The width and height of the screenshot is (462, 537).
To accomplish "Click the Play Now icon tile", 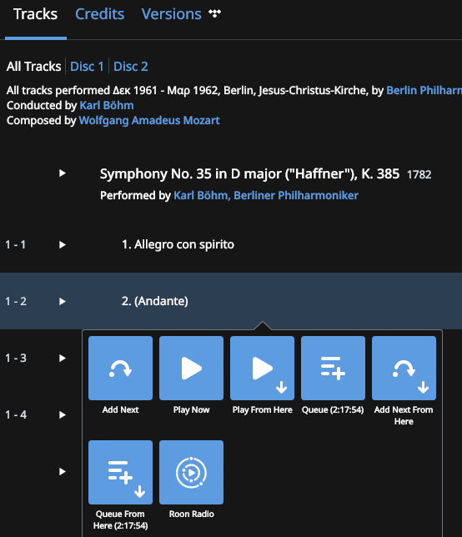I will click(191, 368).
